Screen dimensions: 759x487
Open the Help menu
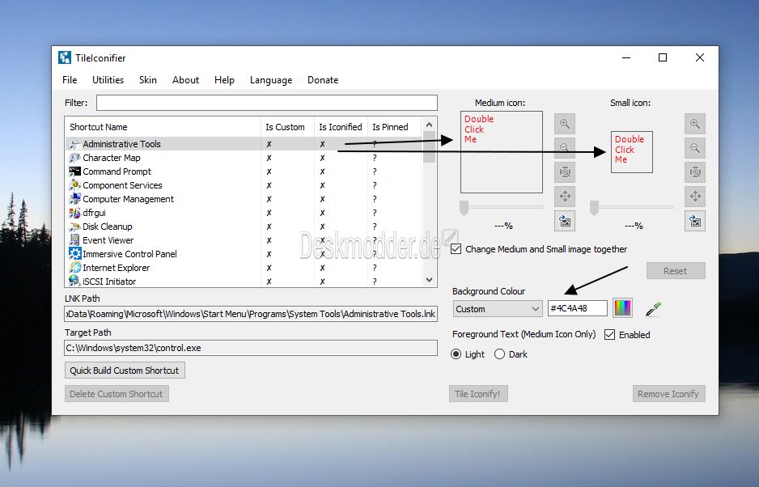224,80
